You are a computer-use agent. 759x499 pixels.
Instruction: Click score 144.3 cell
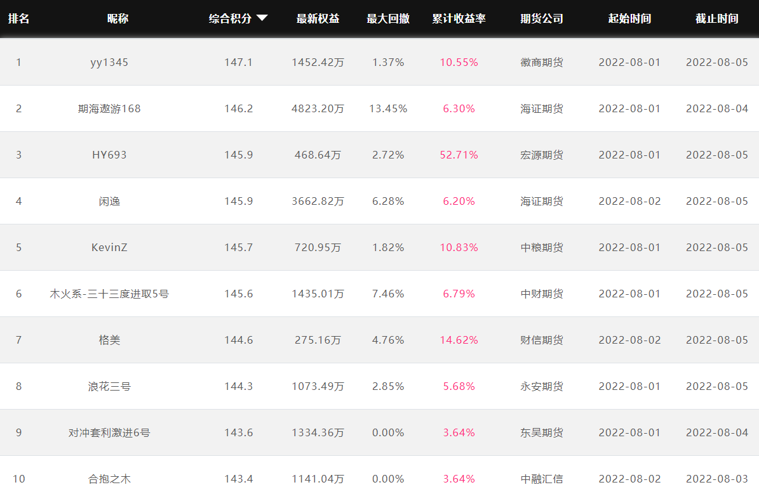point(239,386)
